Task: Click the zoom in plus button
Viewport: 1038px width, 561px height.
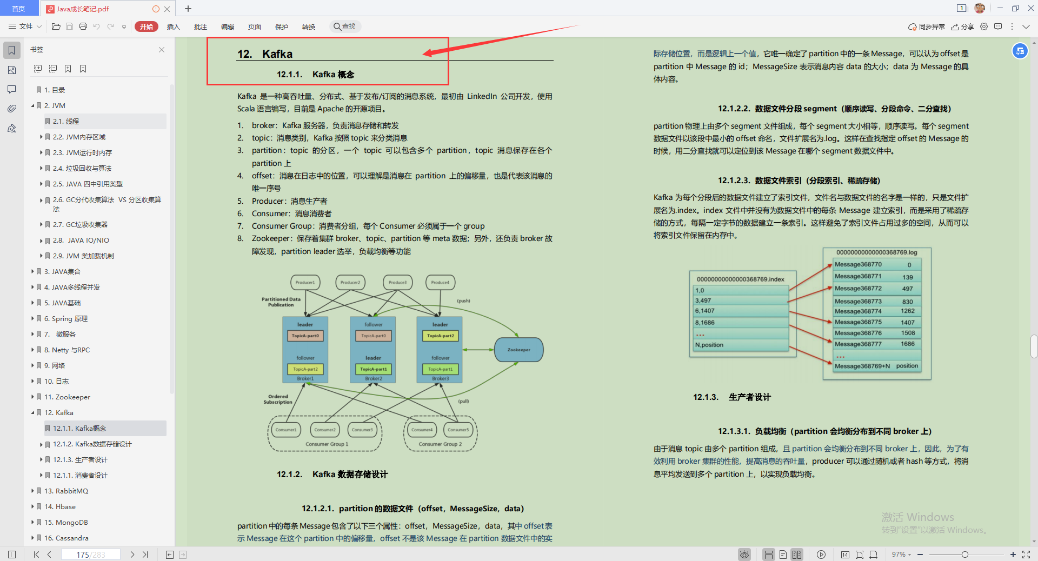Action: [1013, 555]
